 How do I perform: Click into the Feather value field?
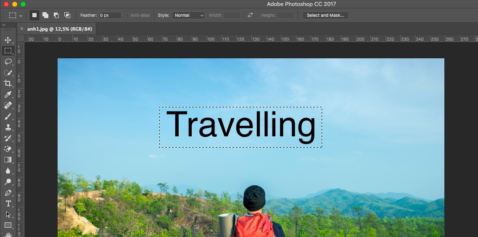[x=110, y=15]
